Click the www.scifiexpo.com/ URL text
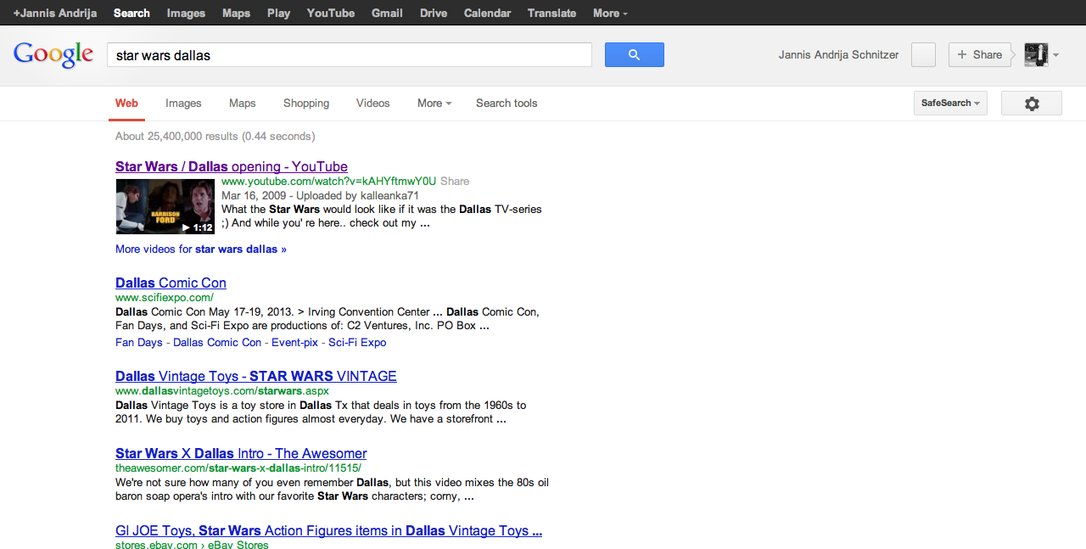Image resolution: width=1086 pixels, height=549 pixels. (x=165, y=297)
